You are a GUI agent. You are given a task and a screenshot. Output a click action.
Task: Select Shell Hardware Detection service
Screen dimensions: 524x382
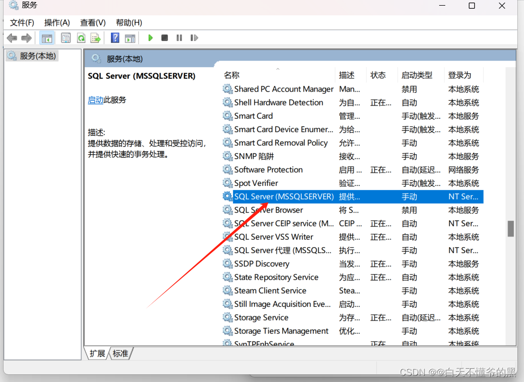[x=353, y=103]
